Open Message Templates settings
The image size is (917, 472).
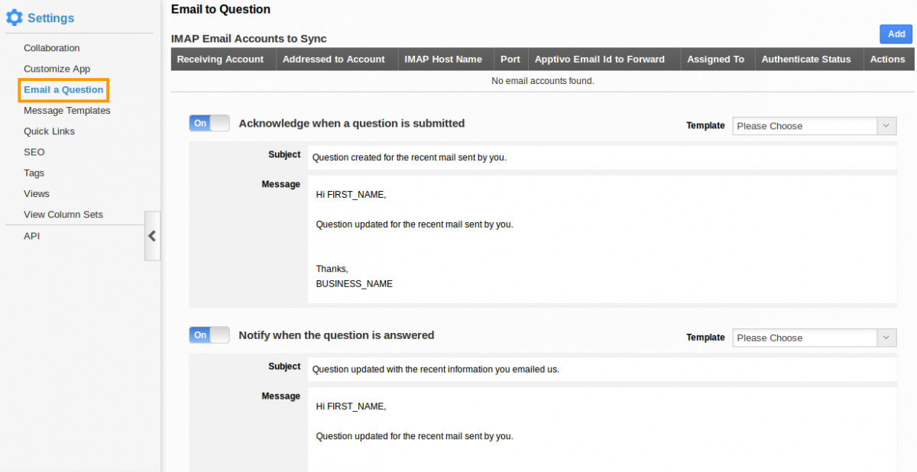tap(66, 111)
